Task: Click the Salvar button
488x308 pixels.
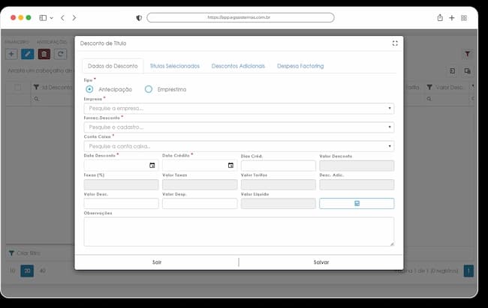Action: (x=321, y=262)
